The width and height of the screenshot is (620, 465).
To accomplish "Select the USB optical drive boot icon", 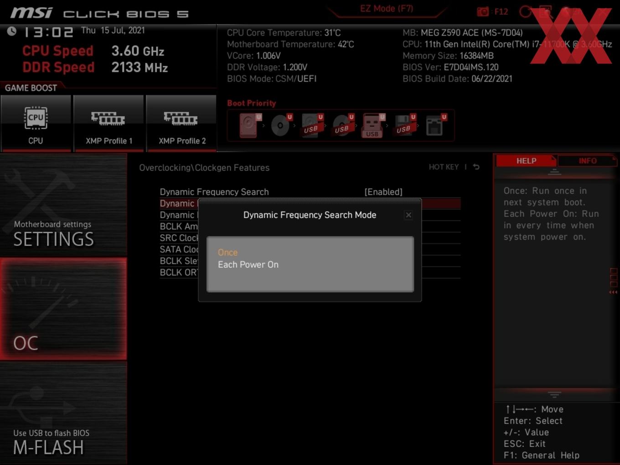I will tap(343, 125).
